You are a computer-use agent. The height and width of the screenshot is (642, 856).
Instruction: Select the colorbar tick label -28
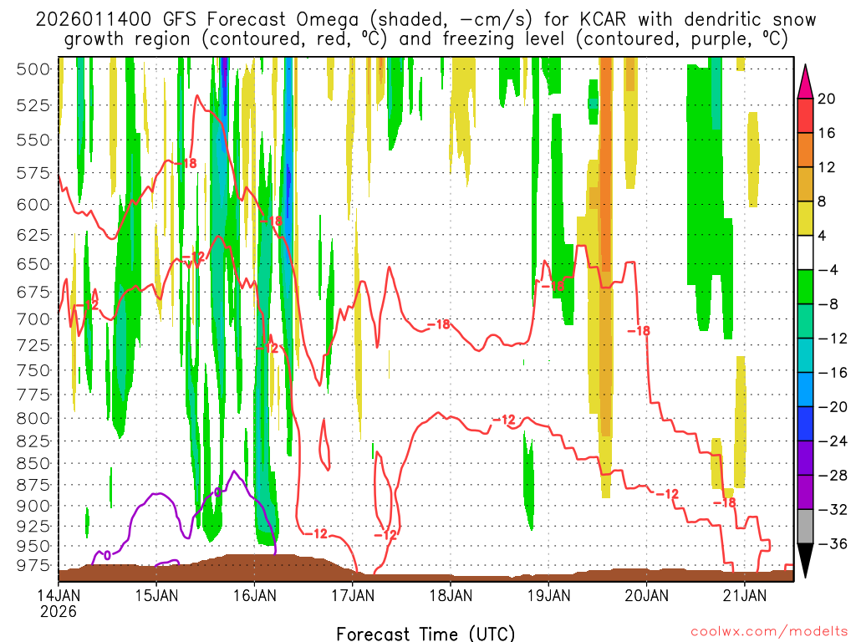point(832,476)
